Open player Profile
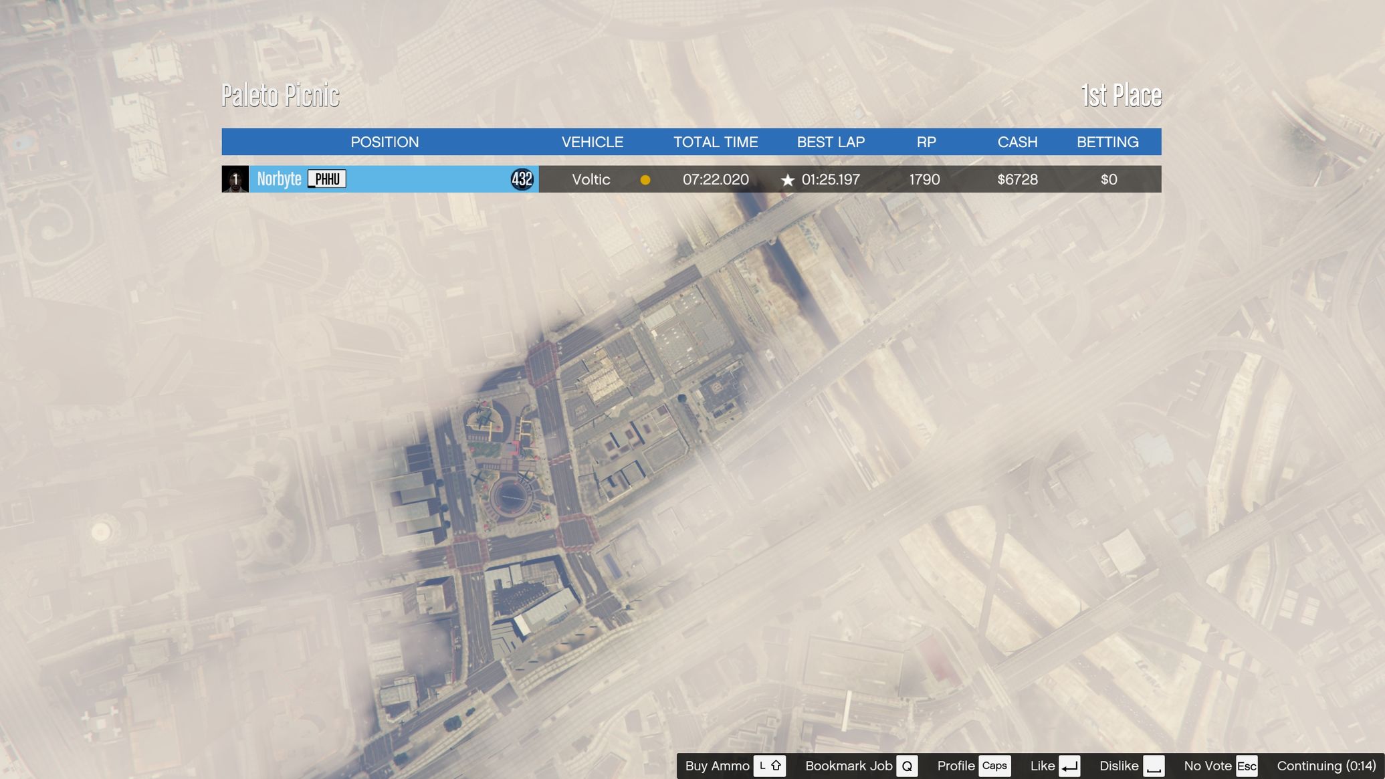1385x779 pixels. point(956,766)
